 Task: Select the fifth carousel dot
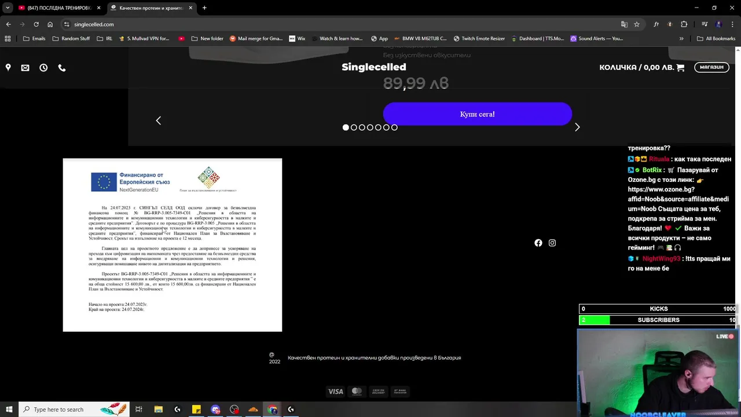378,127
